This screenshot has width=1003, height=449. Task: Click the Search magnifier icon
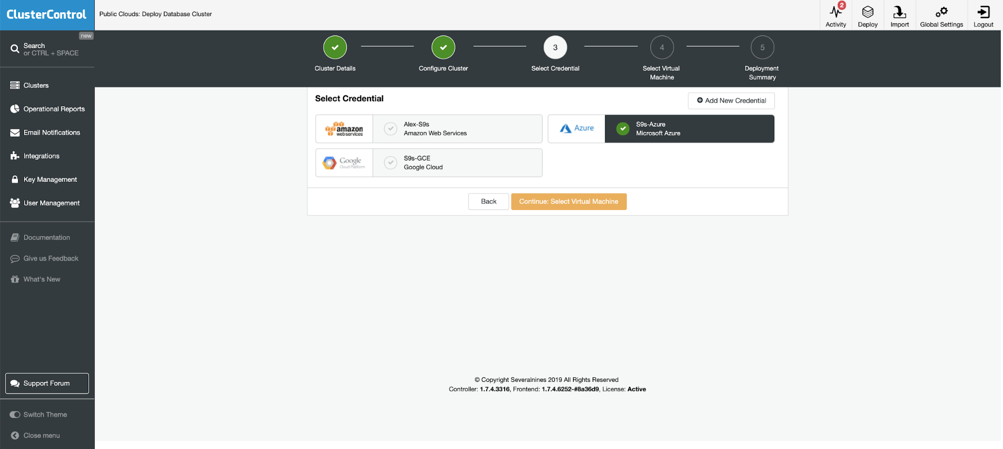[x=15, y=49]
